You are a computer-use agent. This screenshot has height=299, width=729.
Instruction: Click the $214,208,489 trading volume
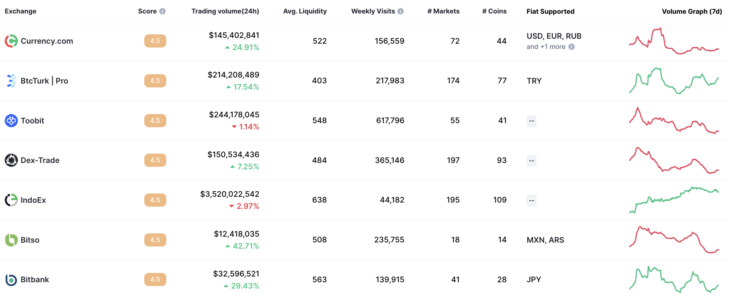tap(234, 75)
